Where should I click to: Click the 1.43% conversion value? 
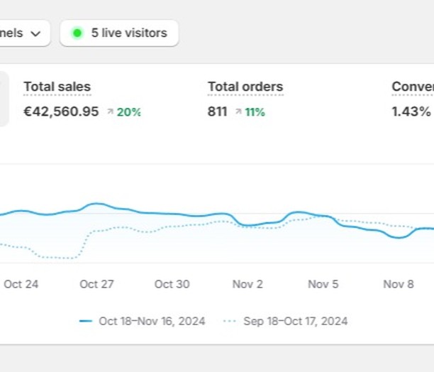click(x=411, y=111)
